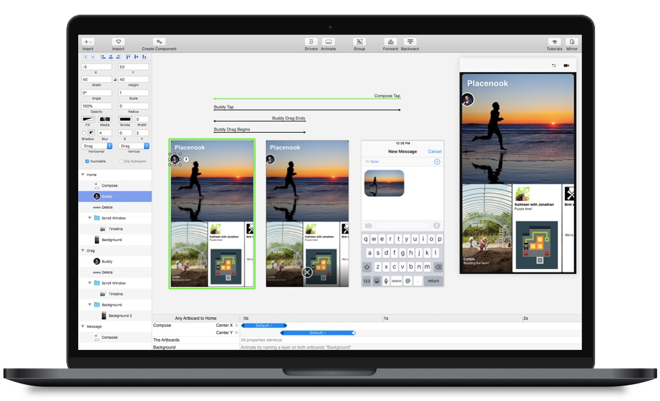
Task: Toggle the Animate panel
Action: pos(328,42)
